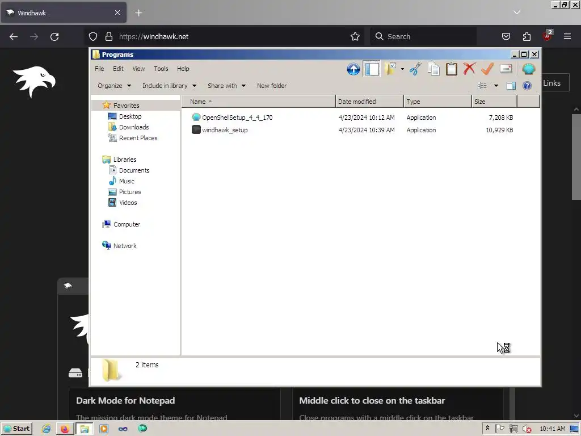
Task: Open the Include in library dropdown
Action: pos(169,86)
